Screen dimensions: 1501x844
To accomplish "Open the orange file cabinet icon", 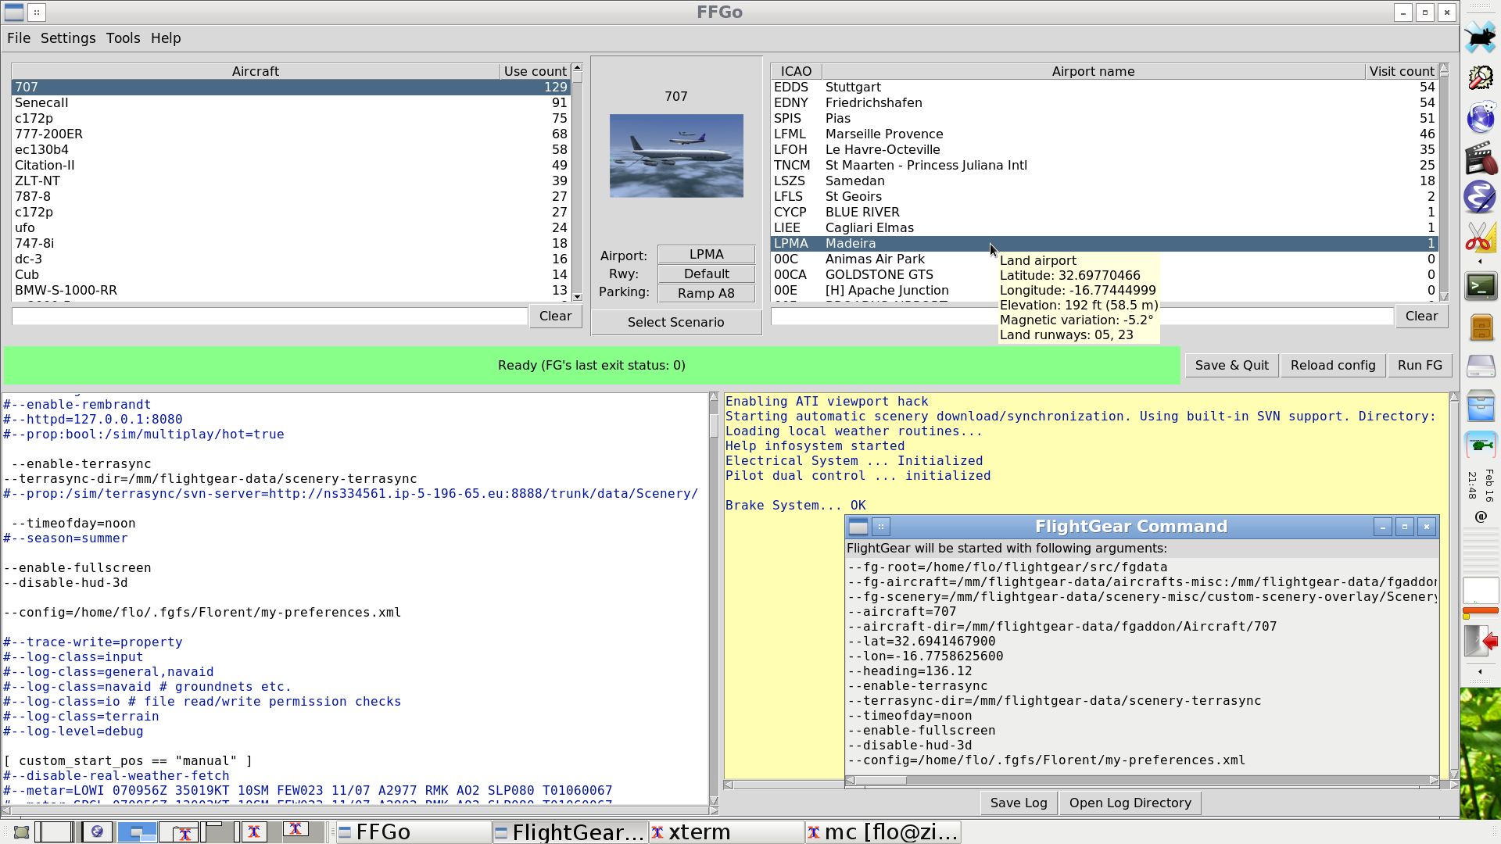I will pos(1481,327).
